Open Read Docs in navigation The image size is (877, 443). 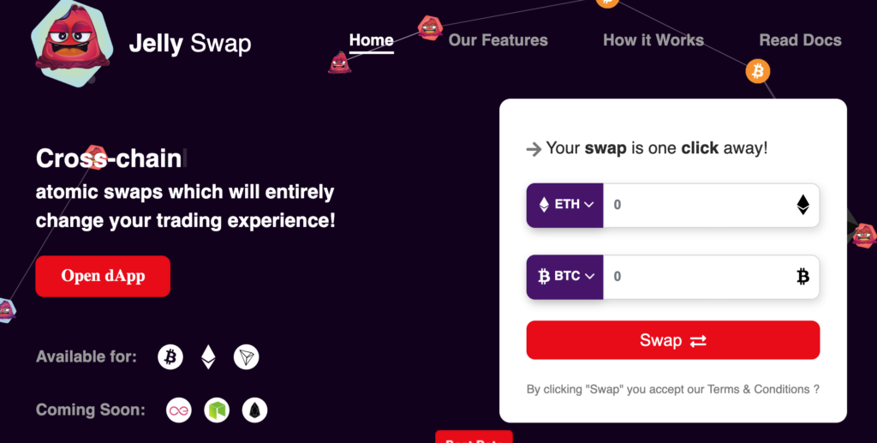coord(801,40)
